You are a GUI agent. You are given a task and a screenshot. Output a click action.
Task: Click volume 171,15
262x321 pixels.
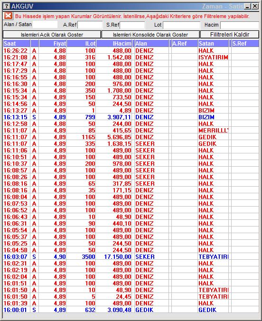(122, 190)
